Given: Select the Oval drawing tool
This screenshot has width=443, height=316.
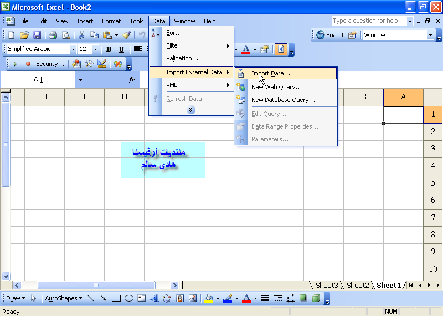Looking at the screenshot, I should coord(129,298).
